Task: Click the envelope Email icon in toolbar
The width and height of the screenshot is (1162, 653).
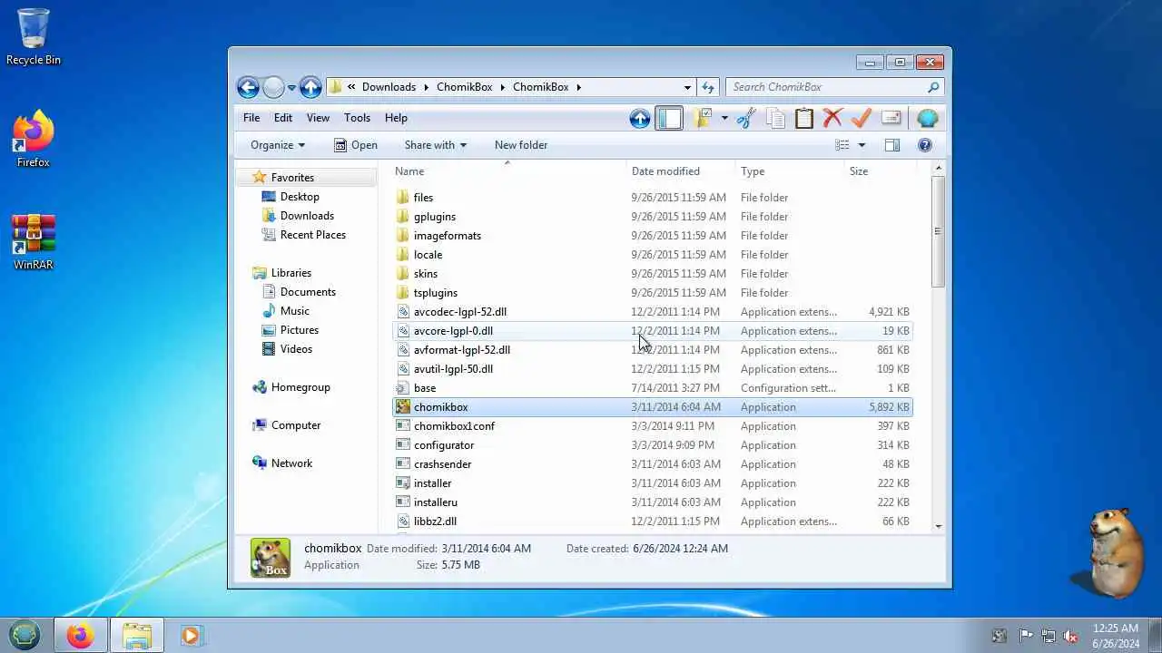Action: click(x=891, y=118)
